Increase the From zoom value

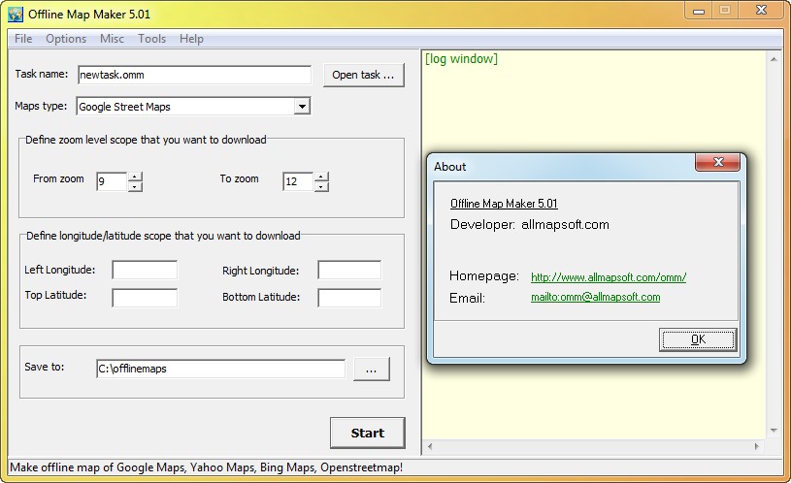pyautogui.click(x=135, y=177)
